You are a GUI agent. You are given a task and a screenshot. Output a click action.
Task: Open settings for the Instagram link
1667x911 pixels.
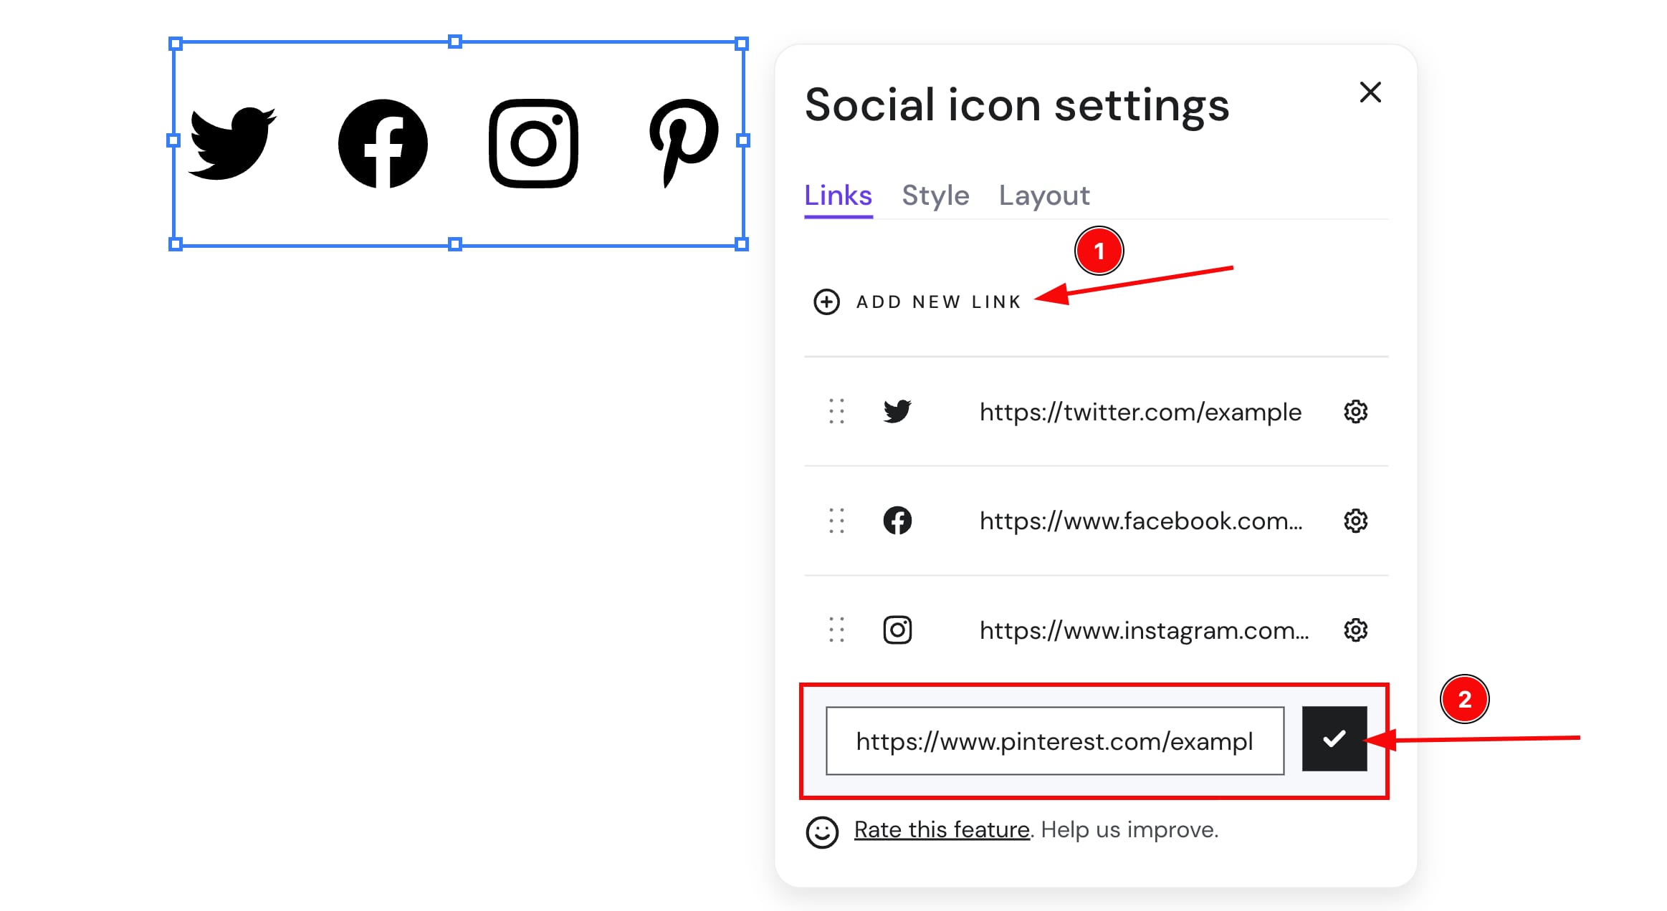[1355, 630]
